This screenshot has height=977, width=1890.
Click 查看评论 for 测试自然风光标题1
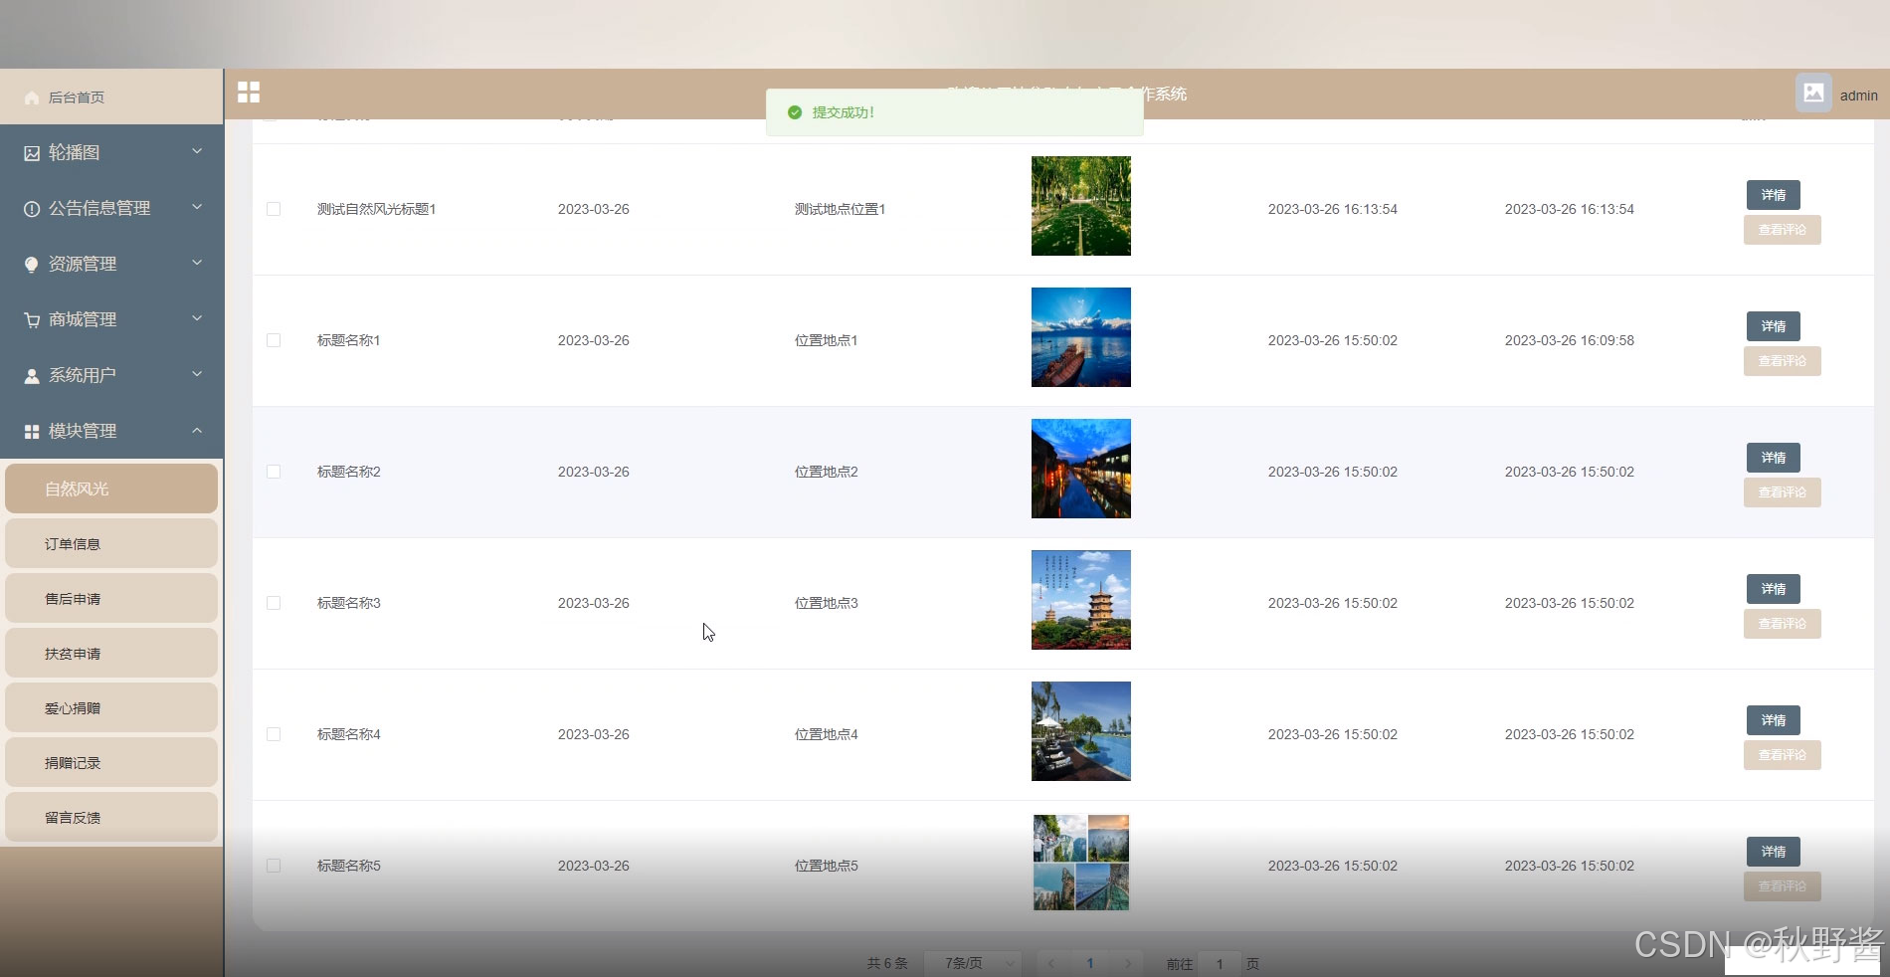pyautogui.click(x=1783, y=230)
